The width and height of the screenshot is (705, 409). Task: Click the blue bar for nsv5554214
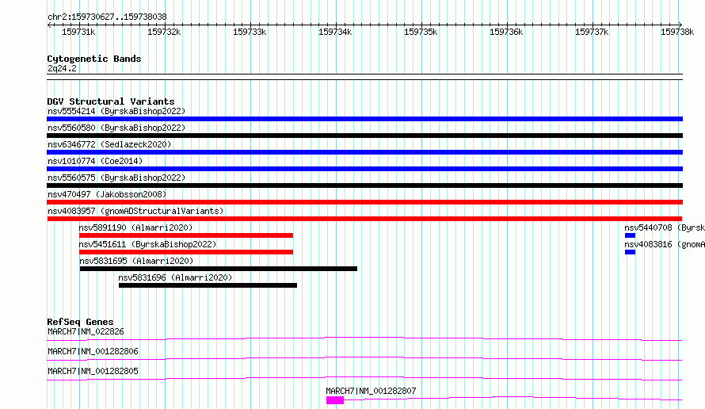click(364, 119)
